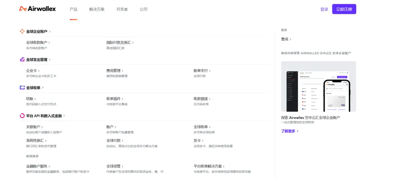Click 全球发卡，满足多种使用场景 description

pyautogui.click(x=213, y=146)
